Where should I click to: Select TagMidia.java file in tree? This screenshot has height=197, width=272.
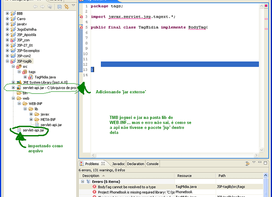tap(45, 77)
